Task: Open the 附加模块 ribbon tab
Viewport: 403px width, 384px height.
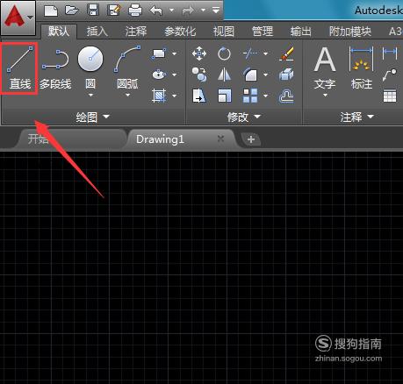Action: [x=350, y=31]
